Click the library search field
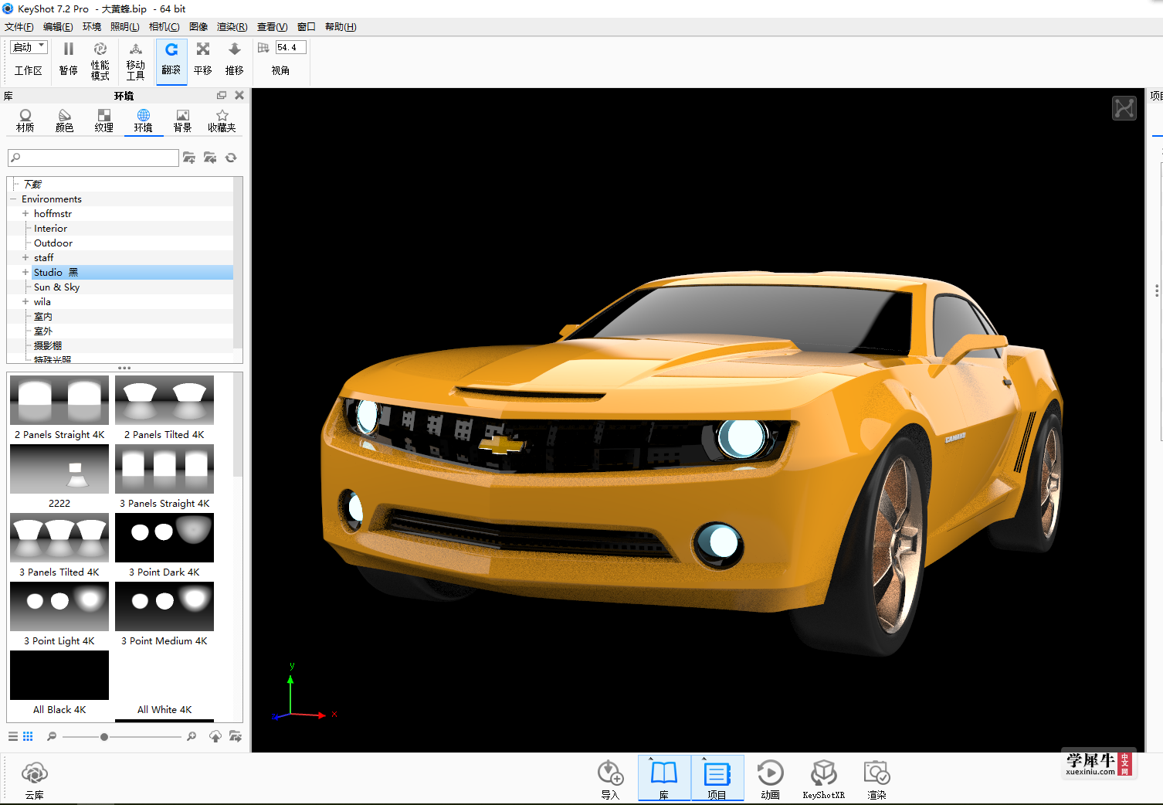The height and width of the screenshot is (805, 1163). 93,158
